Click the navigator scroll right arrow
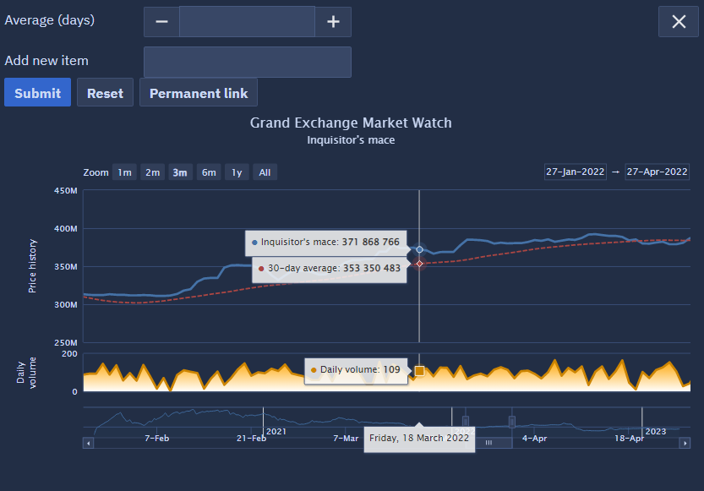Viewport: 704px width, 491px height. pos(685,444)
